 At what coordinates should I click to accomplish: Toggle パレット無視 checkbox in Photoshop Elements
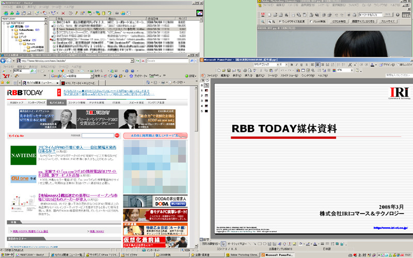click(311, 21)
